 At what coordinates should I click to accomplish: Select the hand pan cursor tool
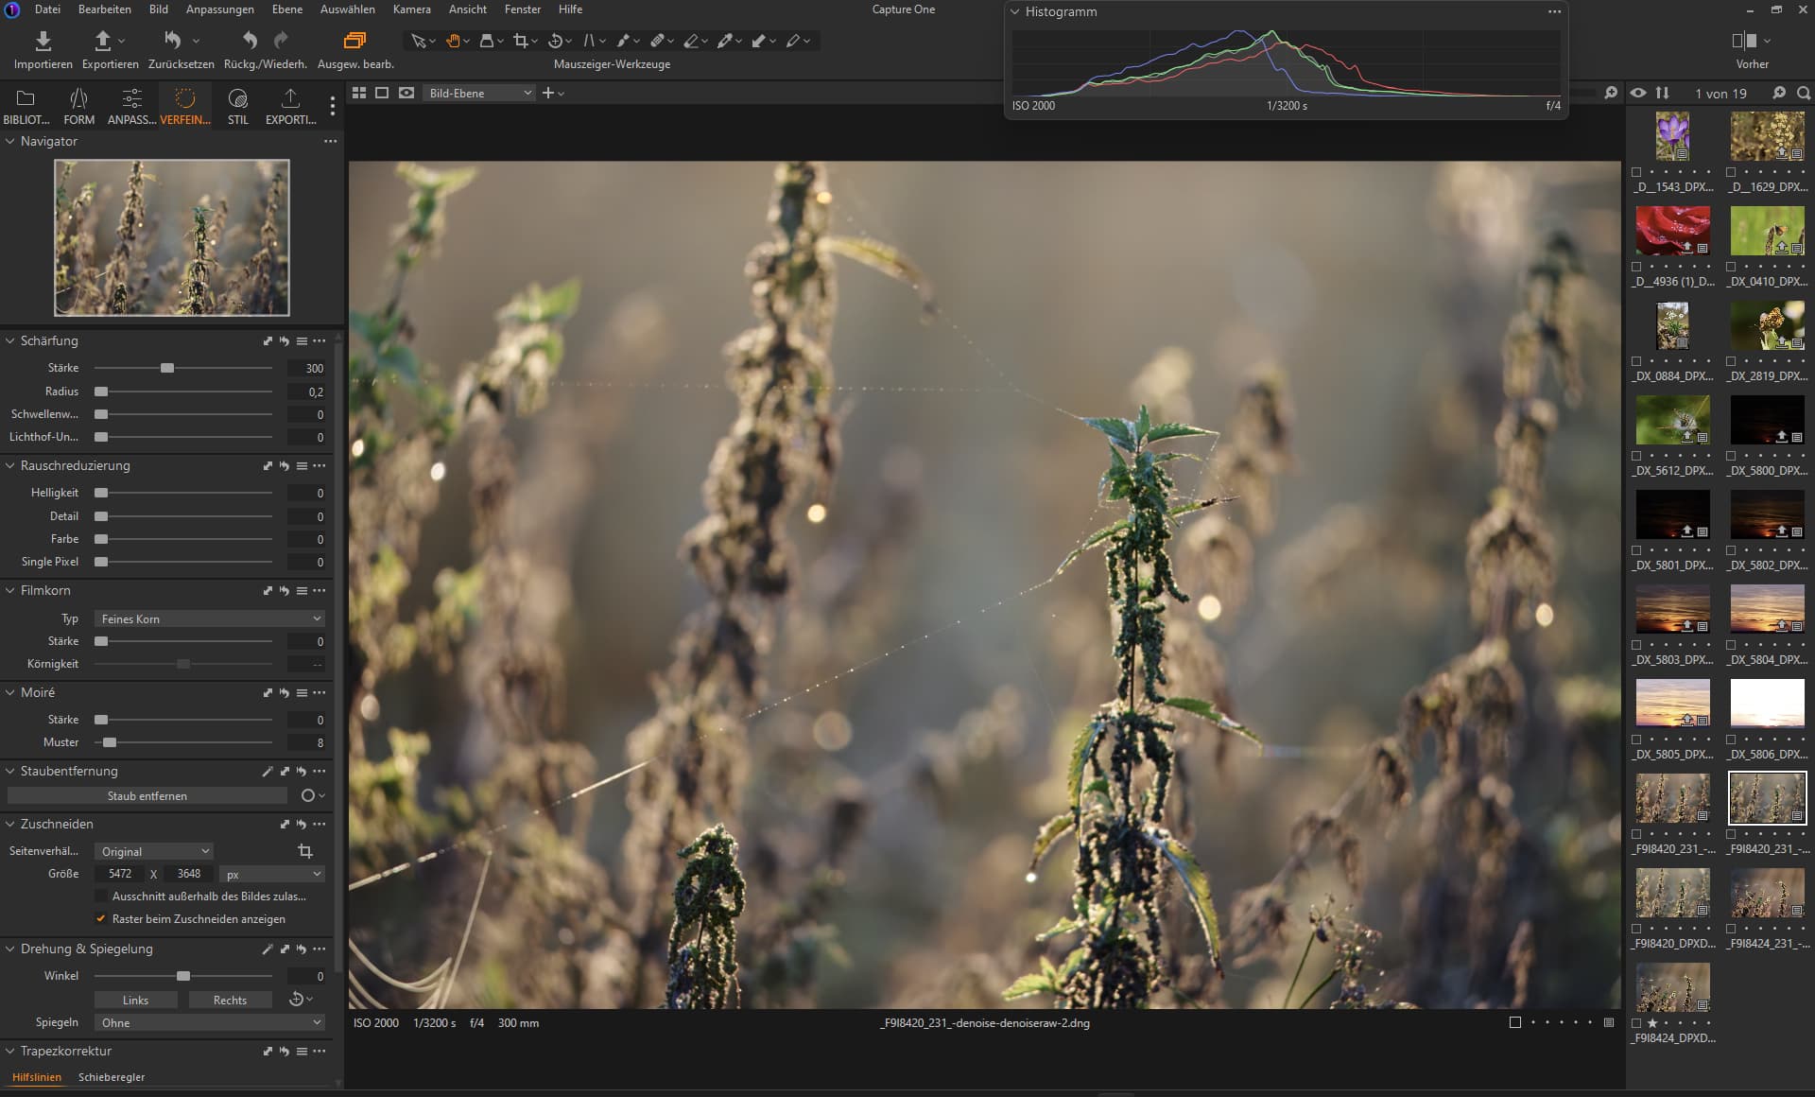[x=453, y=41]
